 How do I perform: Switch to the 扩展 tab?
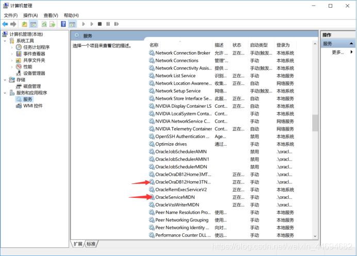coord(78,244)
